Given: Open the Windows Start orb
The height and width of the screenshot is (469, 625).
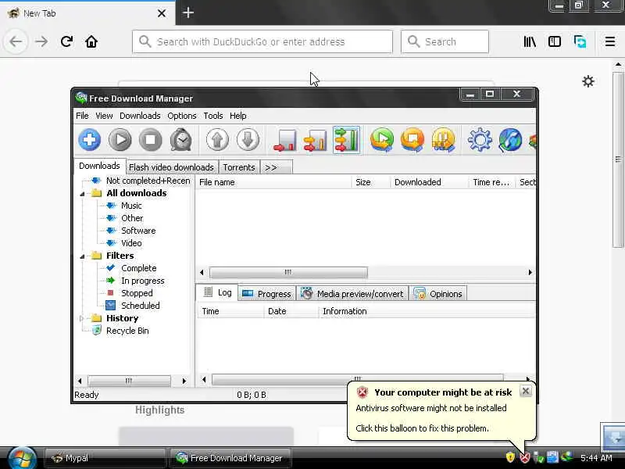Looking at the screenshot, I should tap(22, 458).
